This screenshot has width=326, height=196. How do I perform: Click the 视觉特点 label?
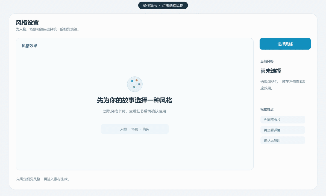(x=267, y=109)
